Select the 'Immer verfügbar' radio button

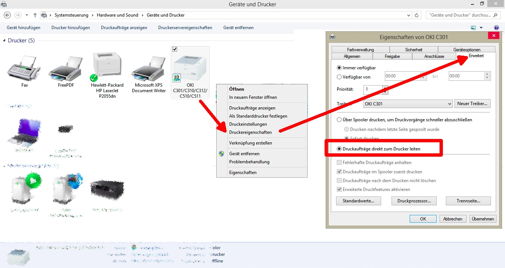point(339,68)
